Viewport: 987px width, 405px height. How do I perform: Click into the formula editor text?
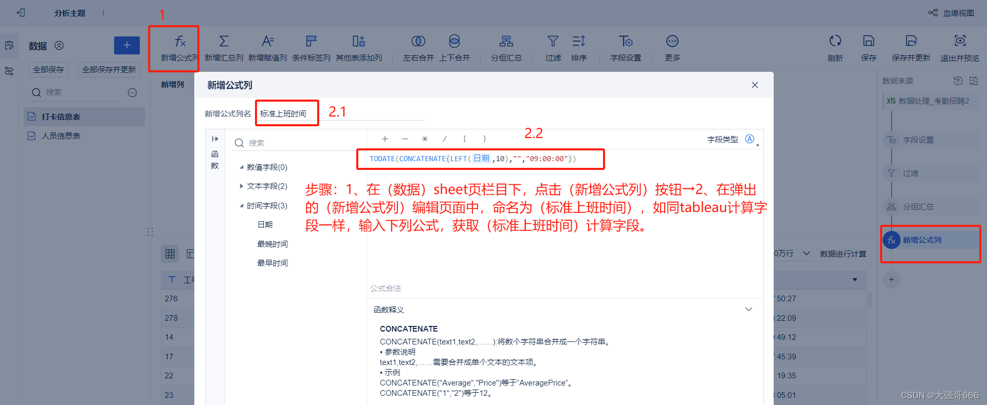(472, 159)
